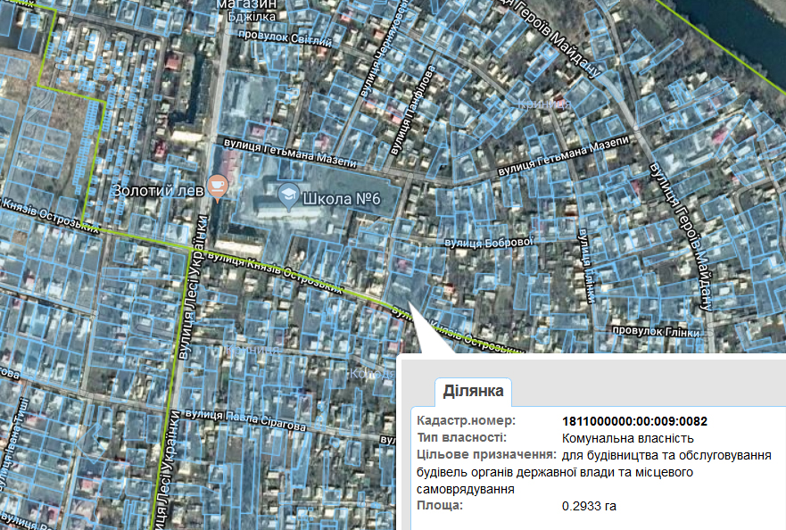Click the Золотий лев cafe marker icon
This screenshot has width=786, height=530.
coord(217,186)
